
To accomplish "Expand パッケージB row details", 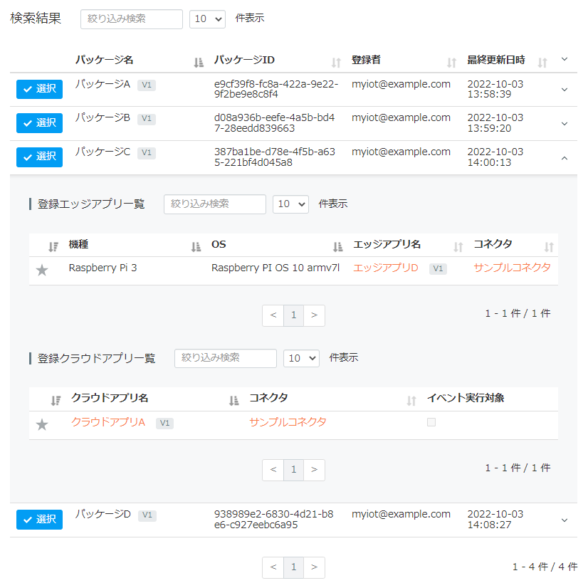I will click(x=565, y=124).
